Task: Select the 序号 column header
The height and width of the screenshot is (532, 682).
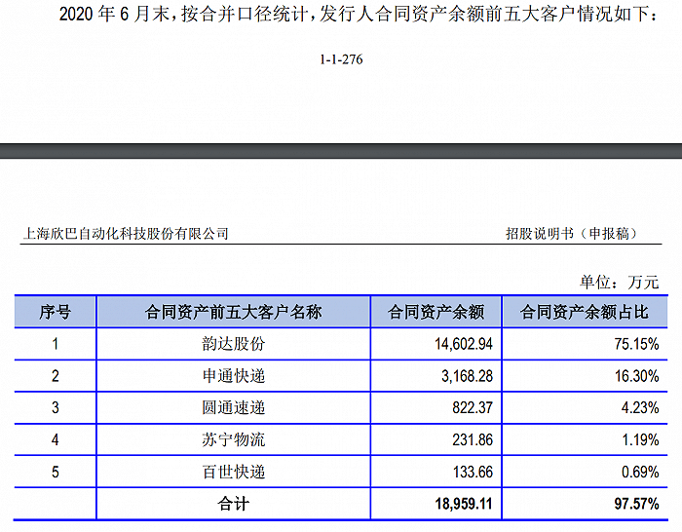Action: (x=55, y=312)
